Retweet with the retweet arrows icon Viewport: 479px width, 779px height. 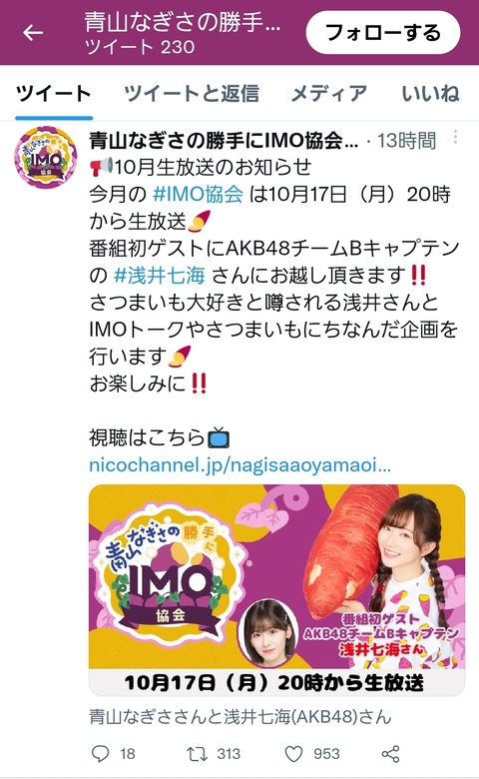pos(197,754)
